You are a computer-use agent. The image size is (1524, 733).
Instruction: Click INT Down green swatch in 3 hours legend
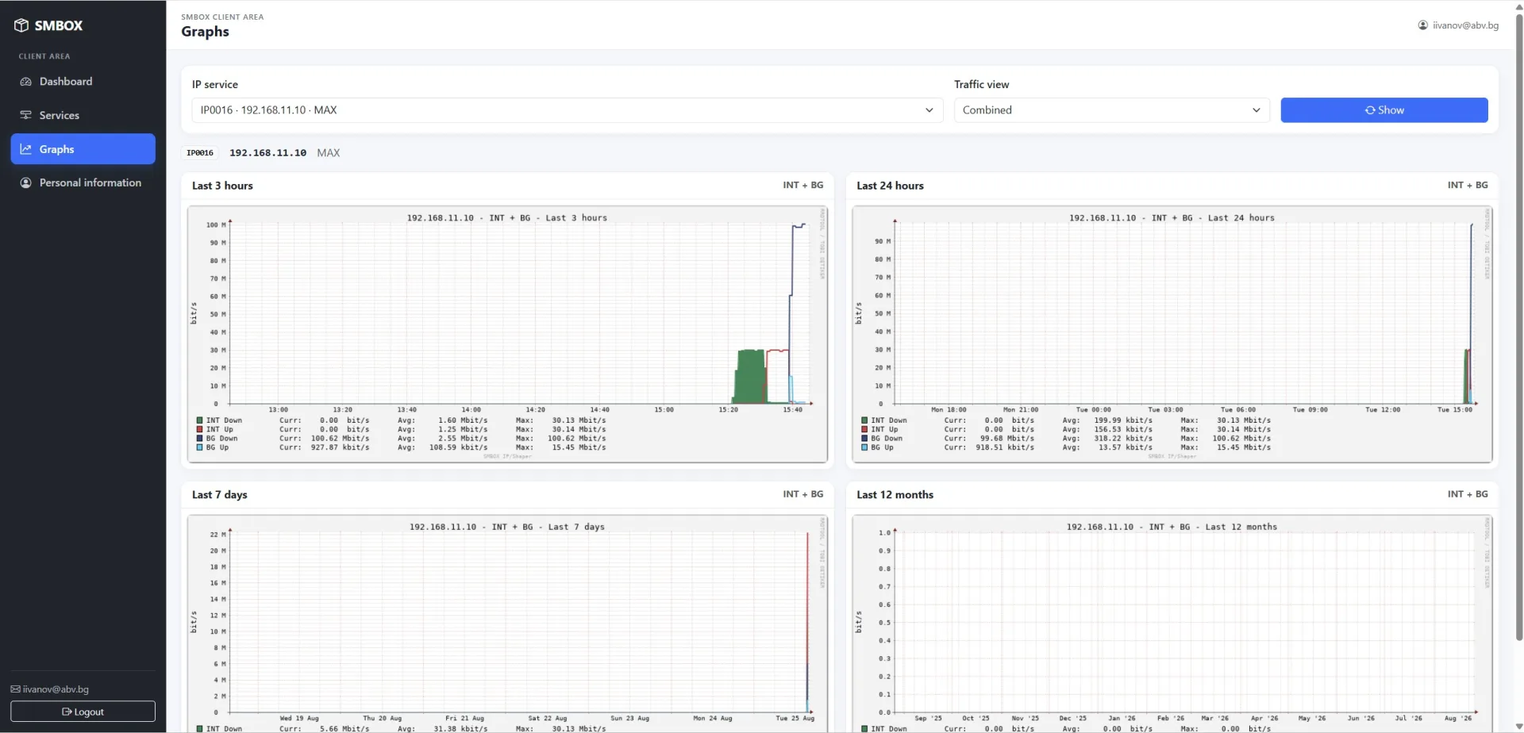(x=200, y=420)
